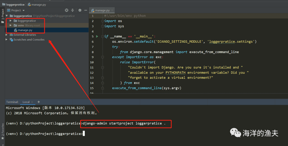Add a new terminal session with plus

point(39,102)
